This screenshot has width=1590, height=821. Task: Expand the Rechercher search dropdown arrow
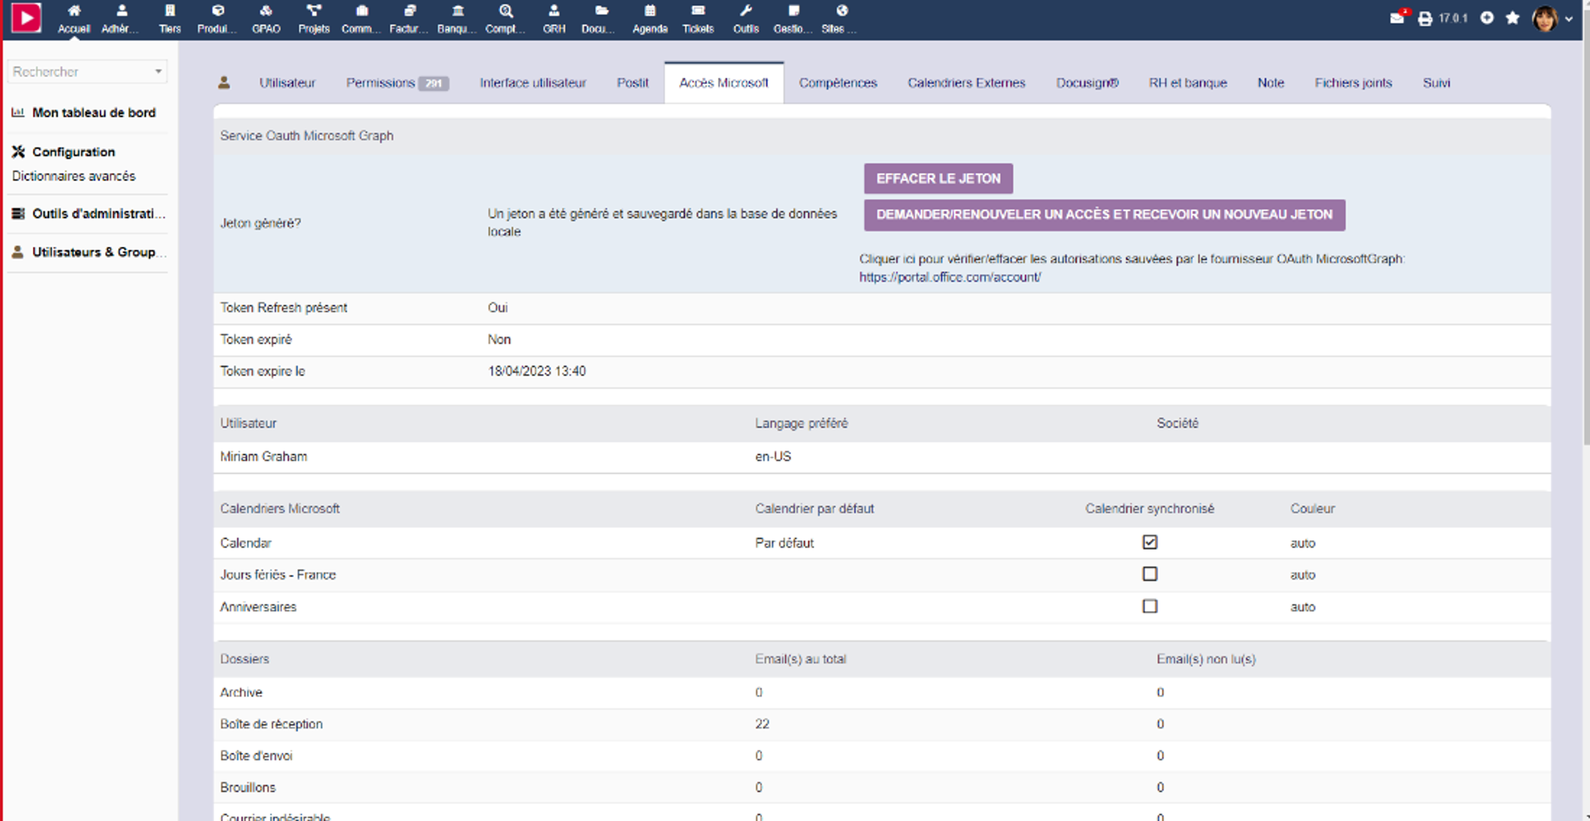158,72
